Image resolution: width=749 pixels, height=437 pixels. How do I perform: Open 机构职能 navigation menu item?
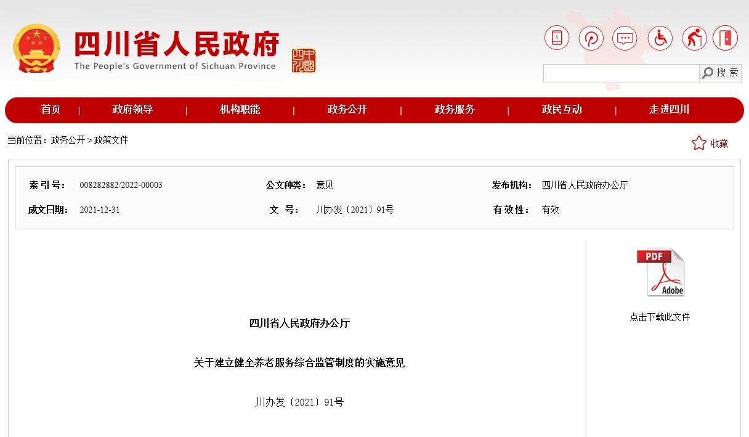pos(240,110)
